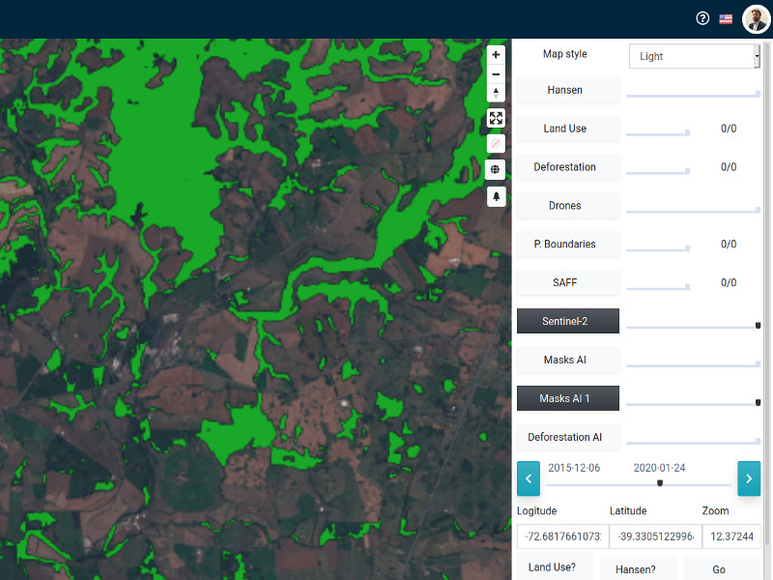Screen dimensions: 773x580
Task: Advance to the next date with the right arrow
Action: [x=749, y=478]
